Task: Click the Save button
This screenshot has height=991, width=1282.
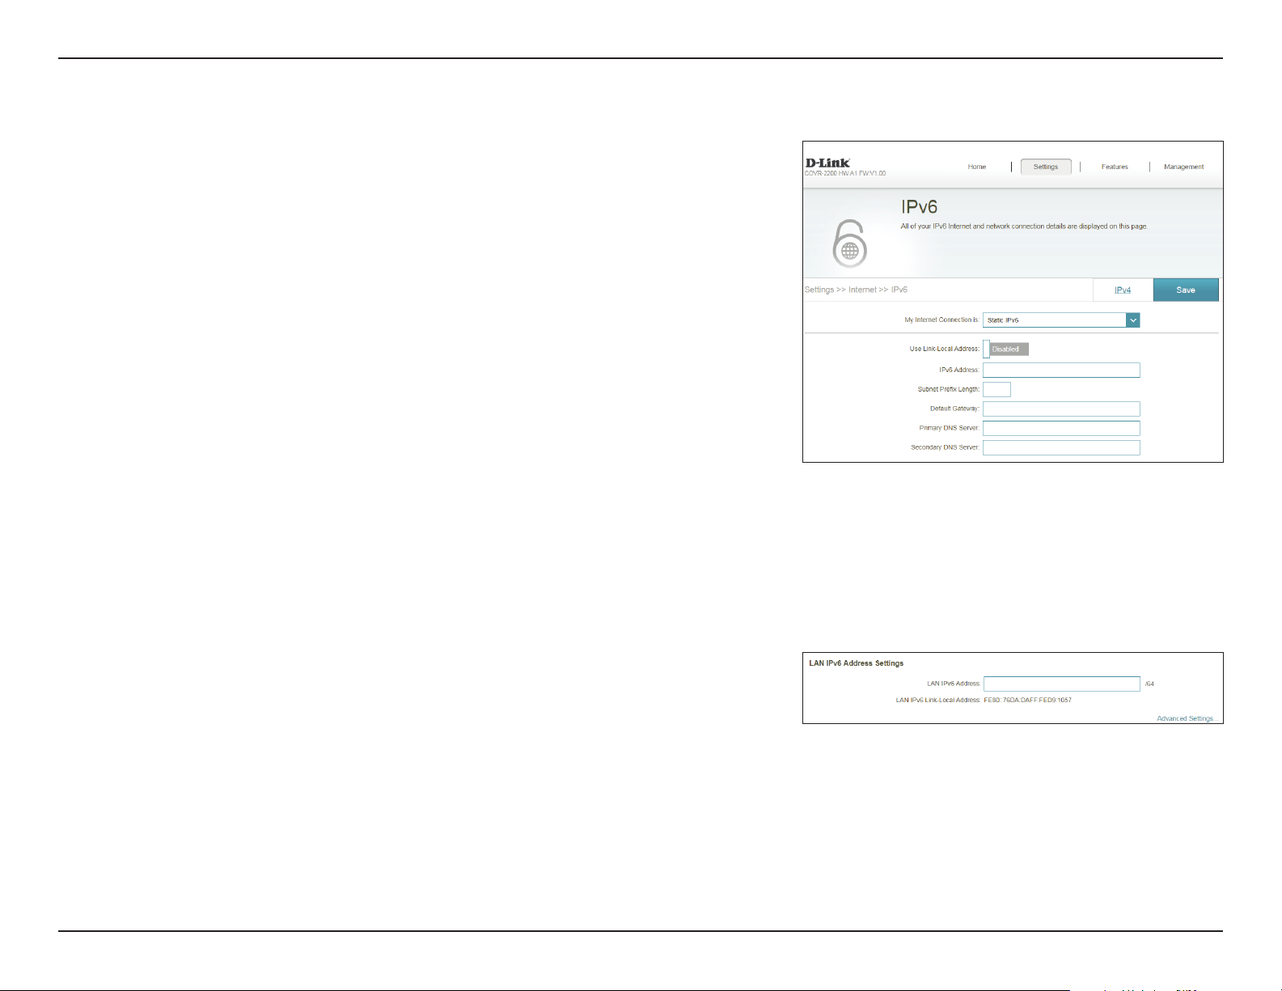Action: (1186, 290)
